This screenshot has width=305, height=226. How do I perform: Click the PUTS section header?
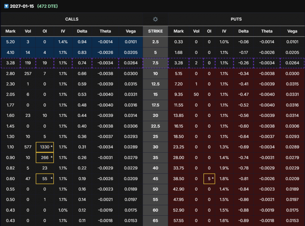pos(236,19)
